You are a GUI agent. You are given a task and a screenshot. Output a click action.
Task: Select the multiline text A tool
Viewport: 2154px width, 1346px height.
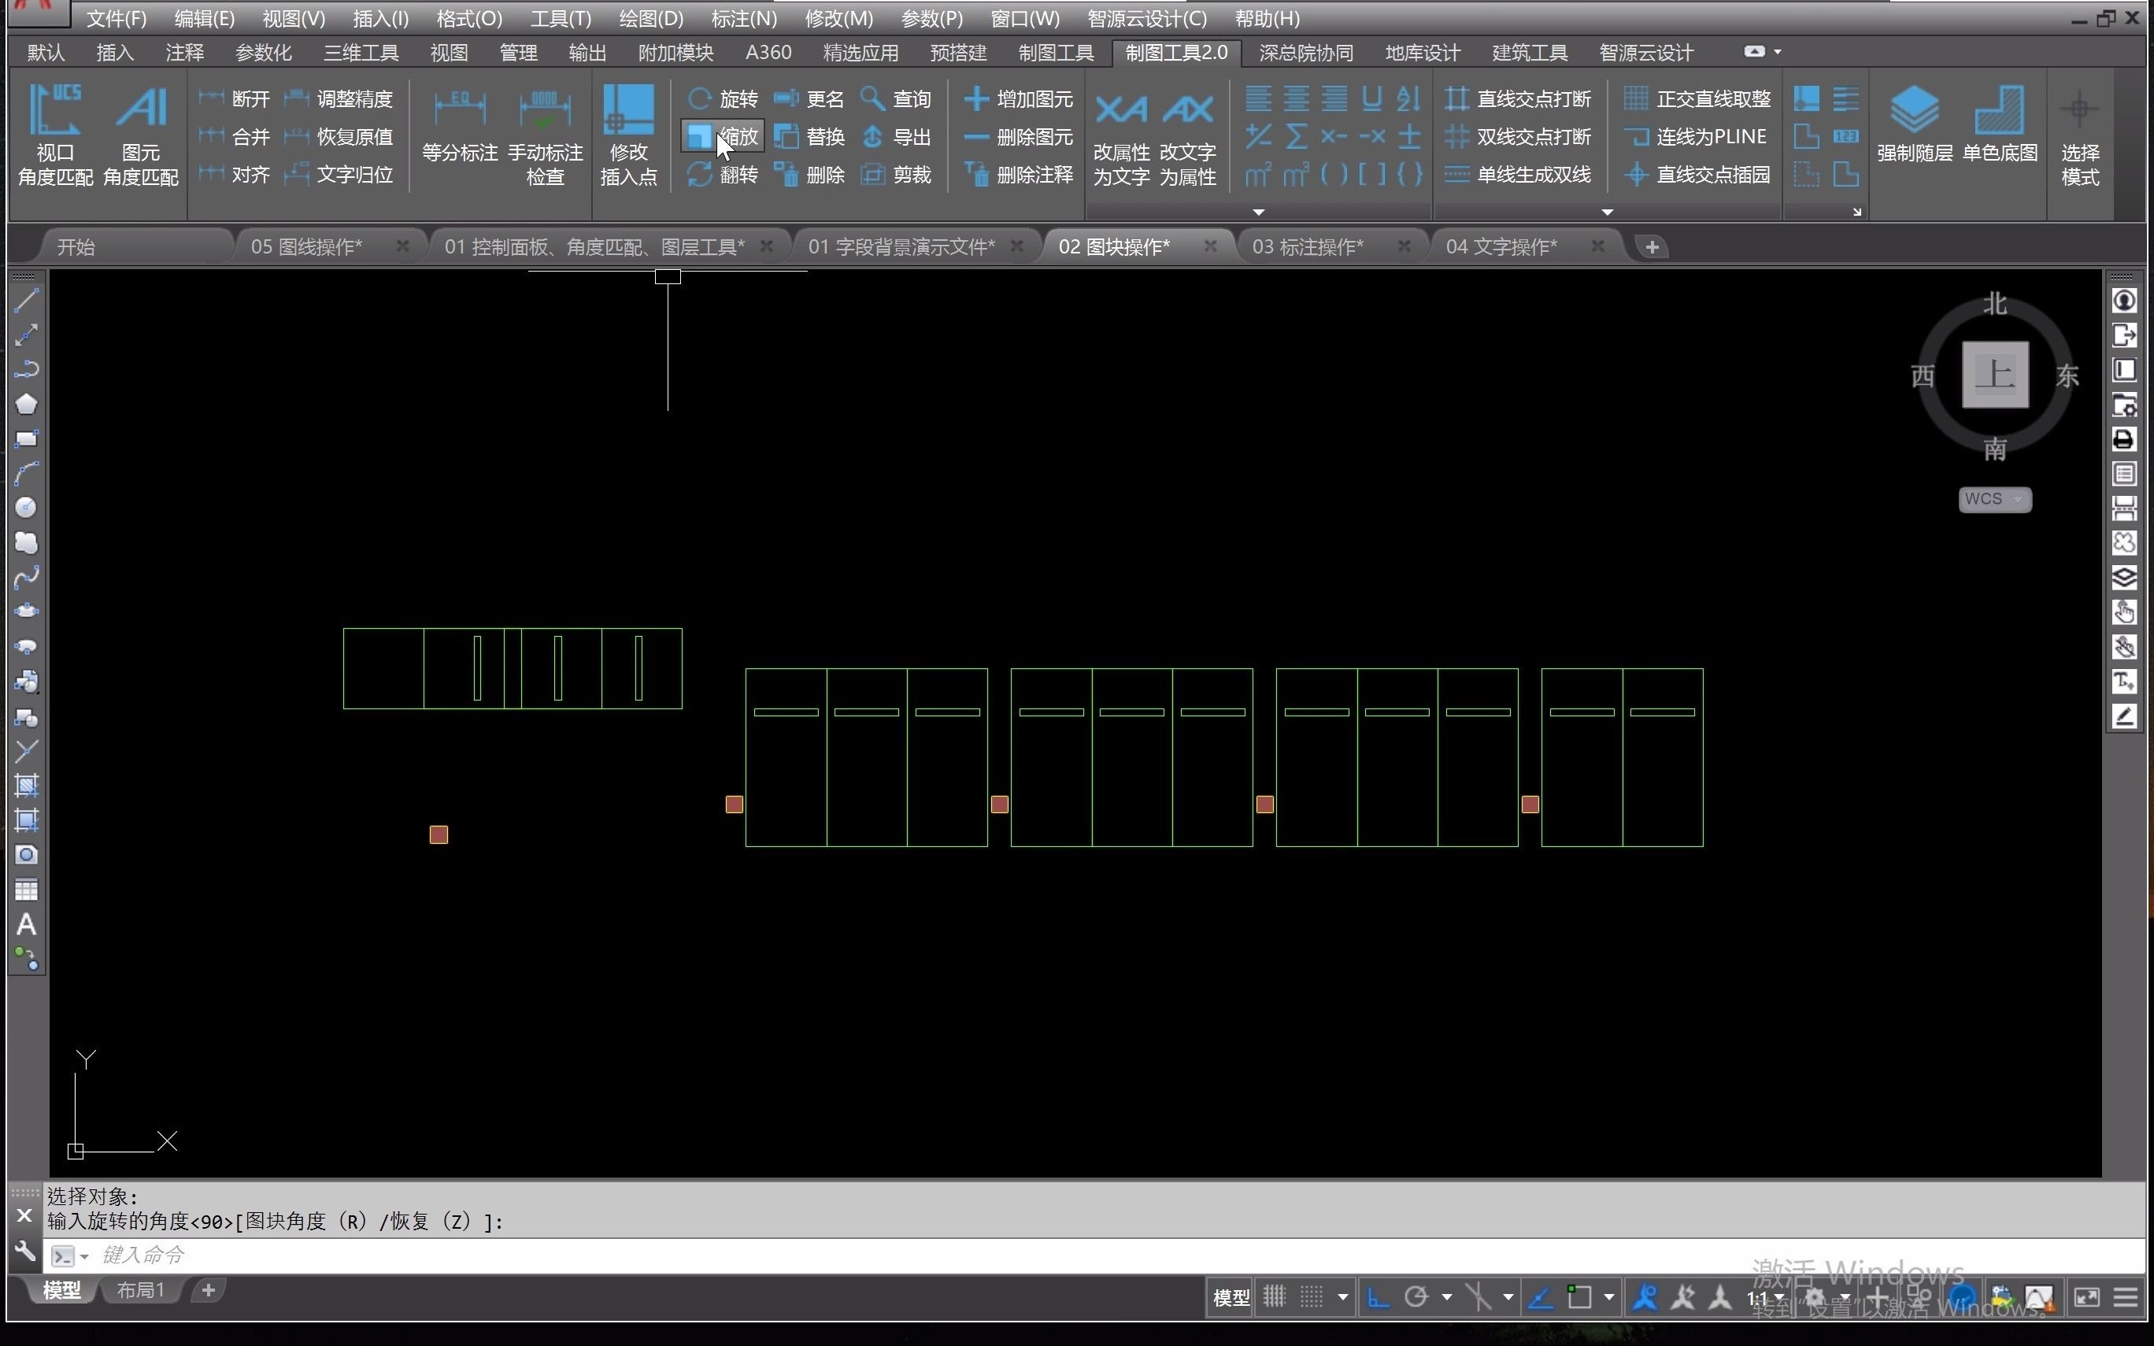pos(26,924)
